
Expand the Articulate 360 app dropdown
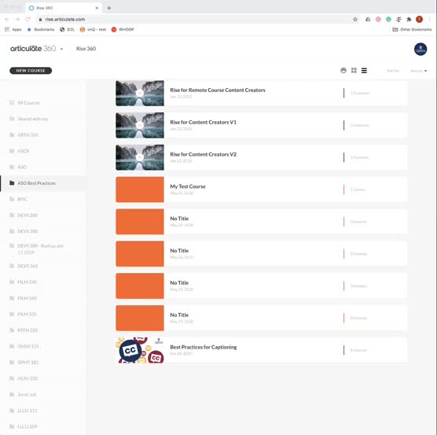(x=61, y=49)
